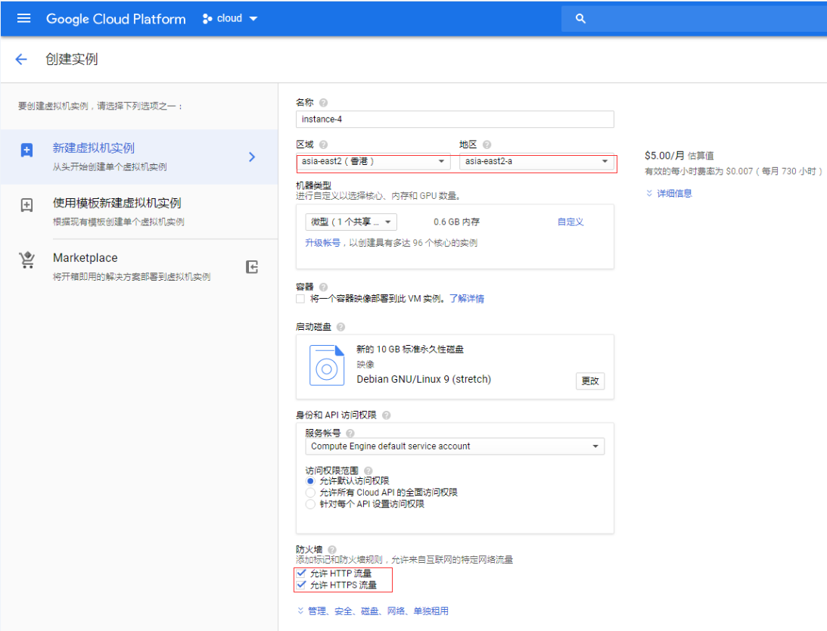Toggle 允许 HTTP 流量 checkbox
The image size is (827, 631).
click(x=301, y=573)
